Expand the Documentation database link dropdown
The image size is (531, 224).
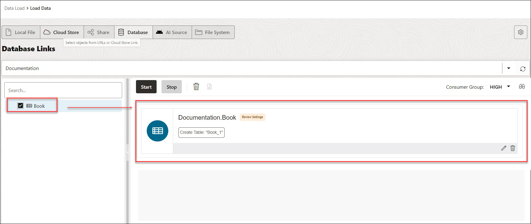click(x=509, y=68)
